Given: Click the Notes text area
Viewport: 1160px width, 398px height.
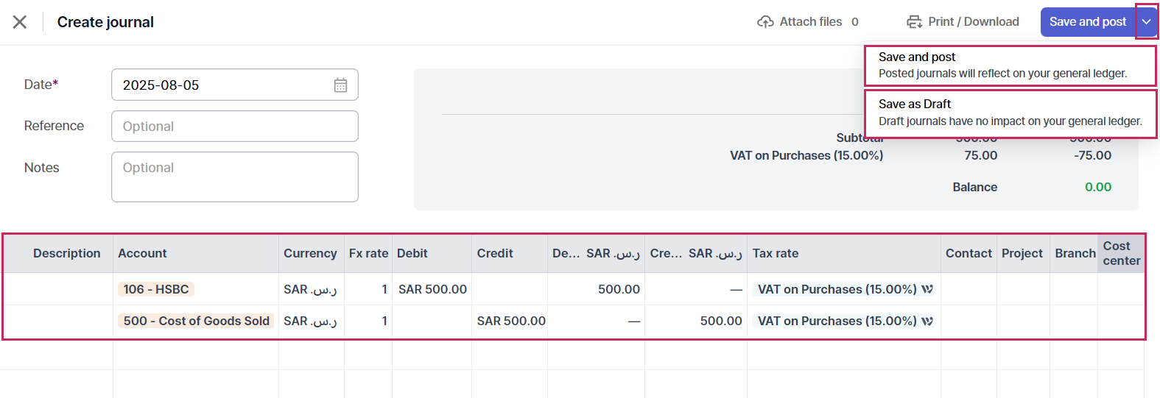Looking at the screenshot, I should (234, 177).
